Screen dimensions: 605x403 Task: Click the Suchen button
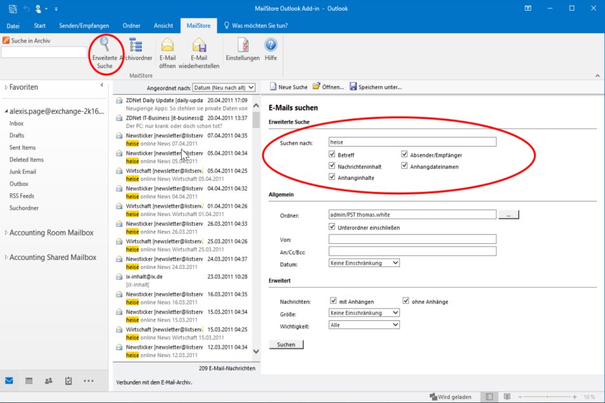click(286, 345)
